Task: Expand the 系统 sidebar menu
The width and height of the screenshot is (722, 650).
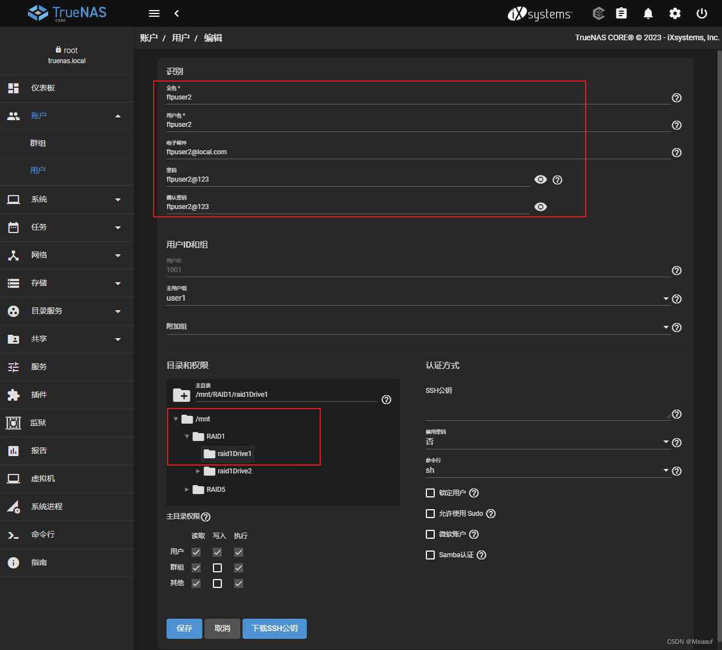Action: (x=67, y=200)
